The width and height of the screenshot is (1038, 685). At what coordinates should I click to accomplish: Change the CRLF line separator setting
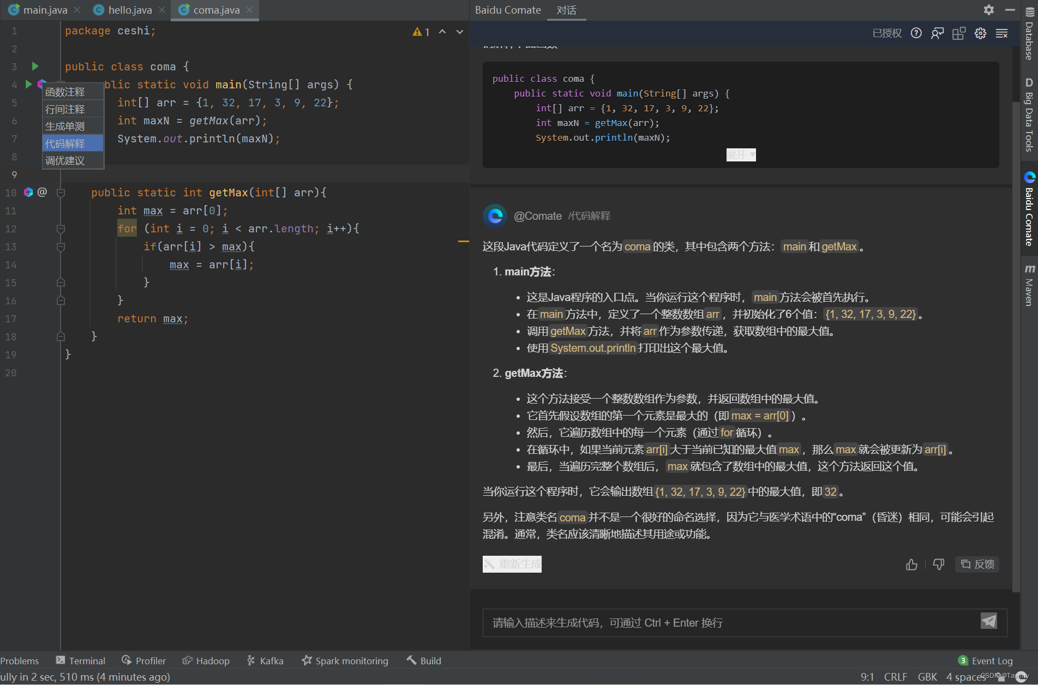[x=895, y=677]
